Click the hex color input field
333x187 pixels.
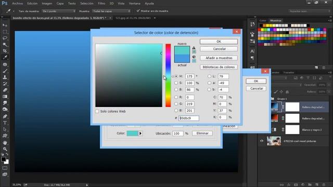(188, 118)
